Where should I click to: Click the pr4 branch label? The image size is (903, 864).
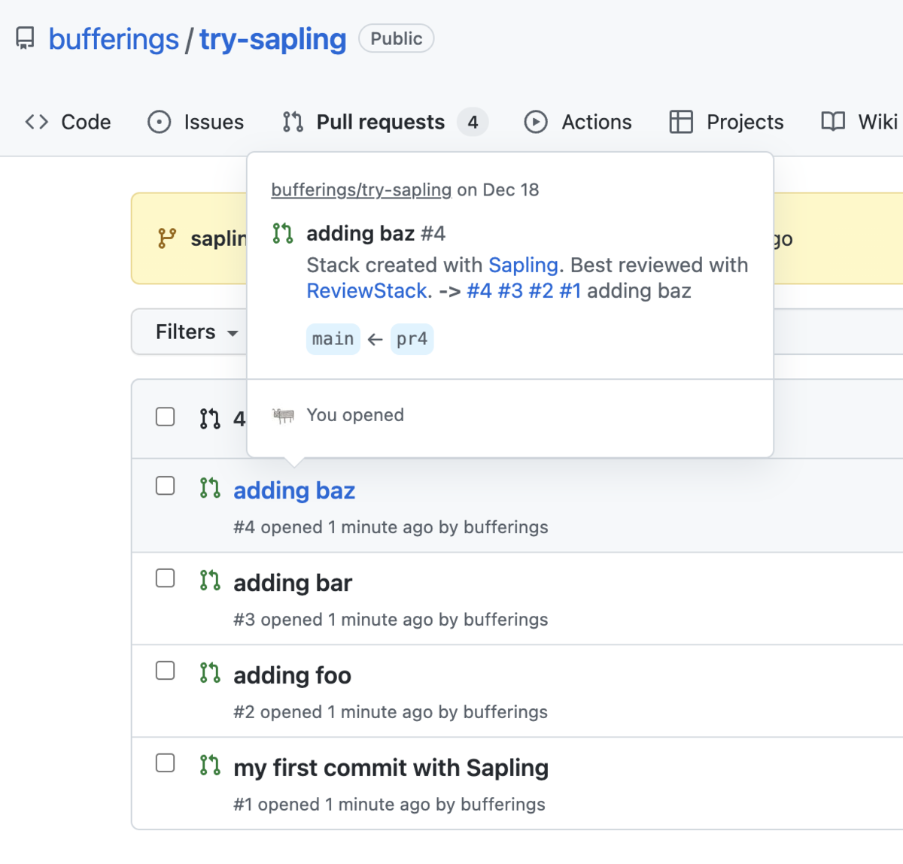(x=412, y=339)
